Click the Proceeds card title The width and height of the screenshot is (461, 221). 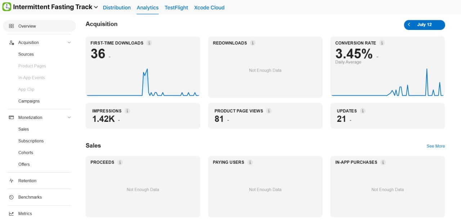(x=102, y=162)
